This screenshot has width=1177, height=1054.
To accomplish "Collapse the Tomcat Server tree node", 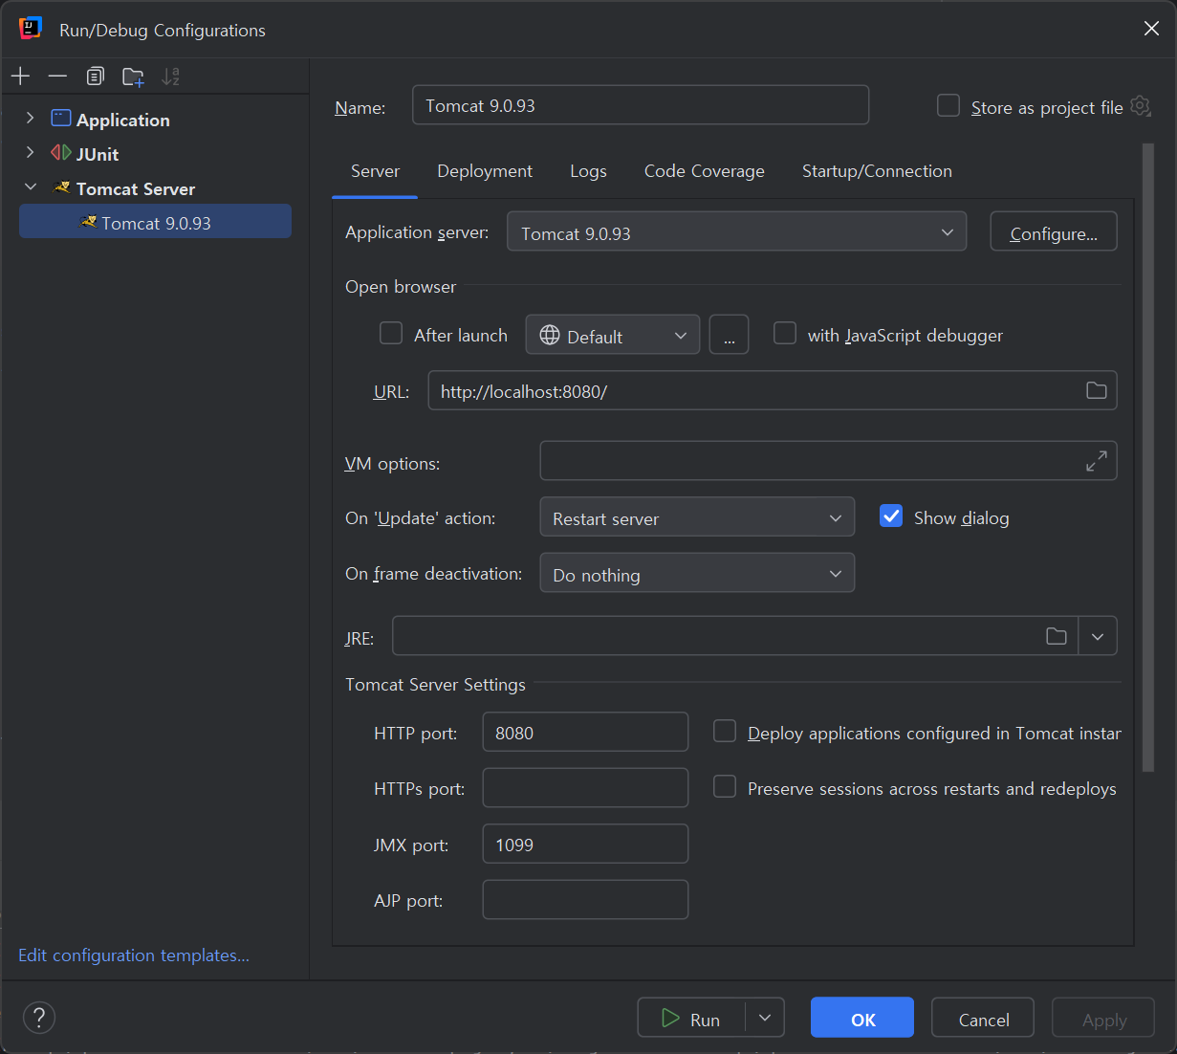I will point(31,187).
